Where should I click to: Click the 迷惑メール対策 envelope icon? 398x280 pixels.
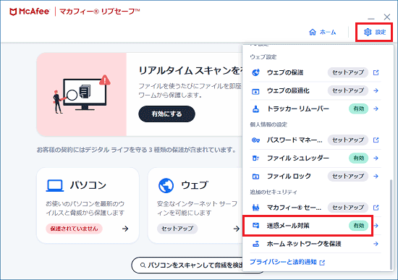coord(255,226)
